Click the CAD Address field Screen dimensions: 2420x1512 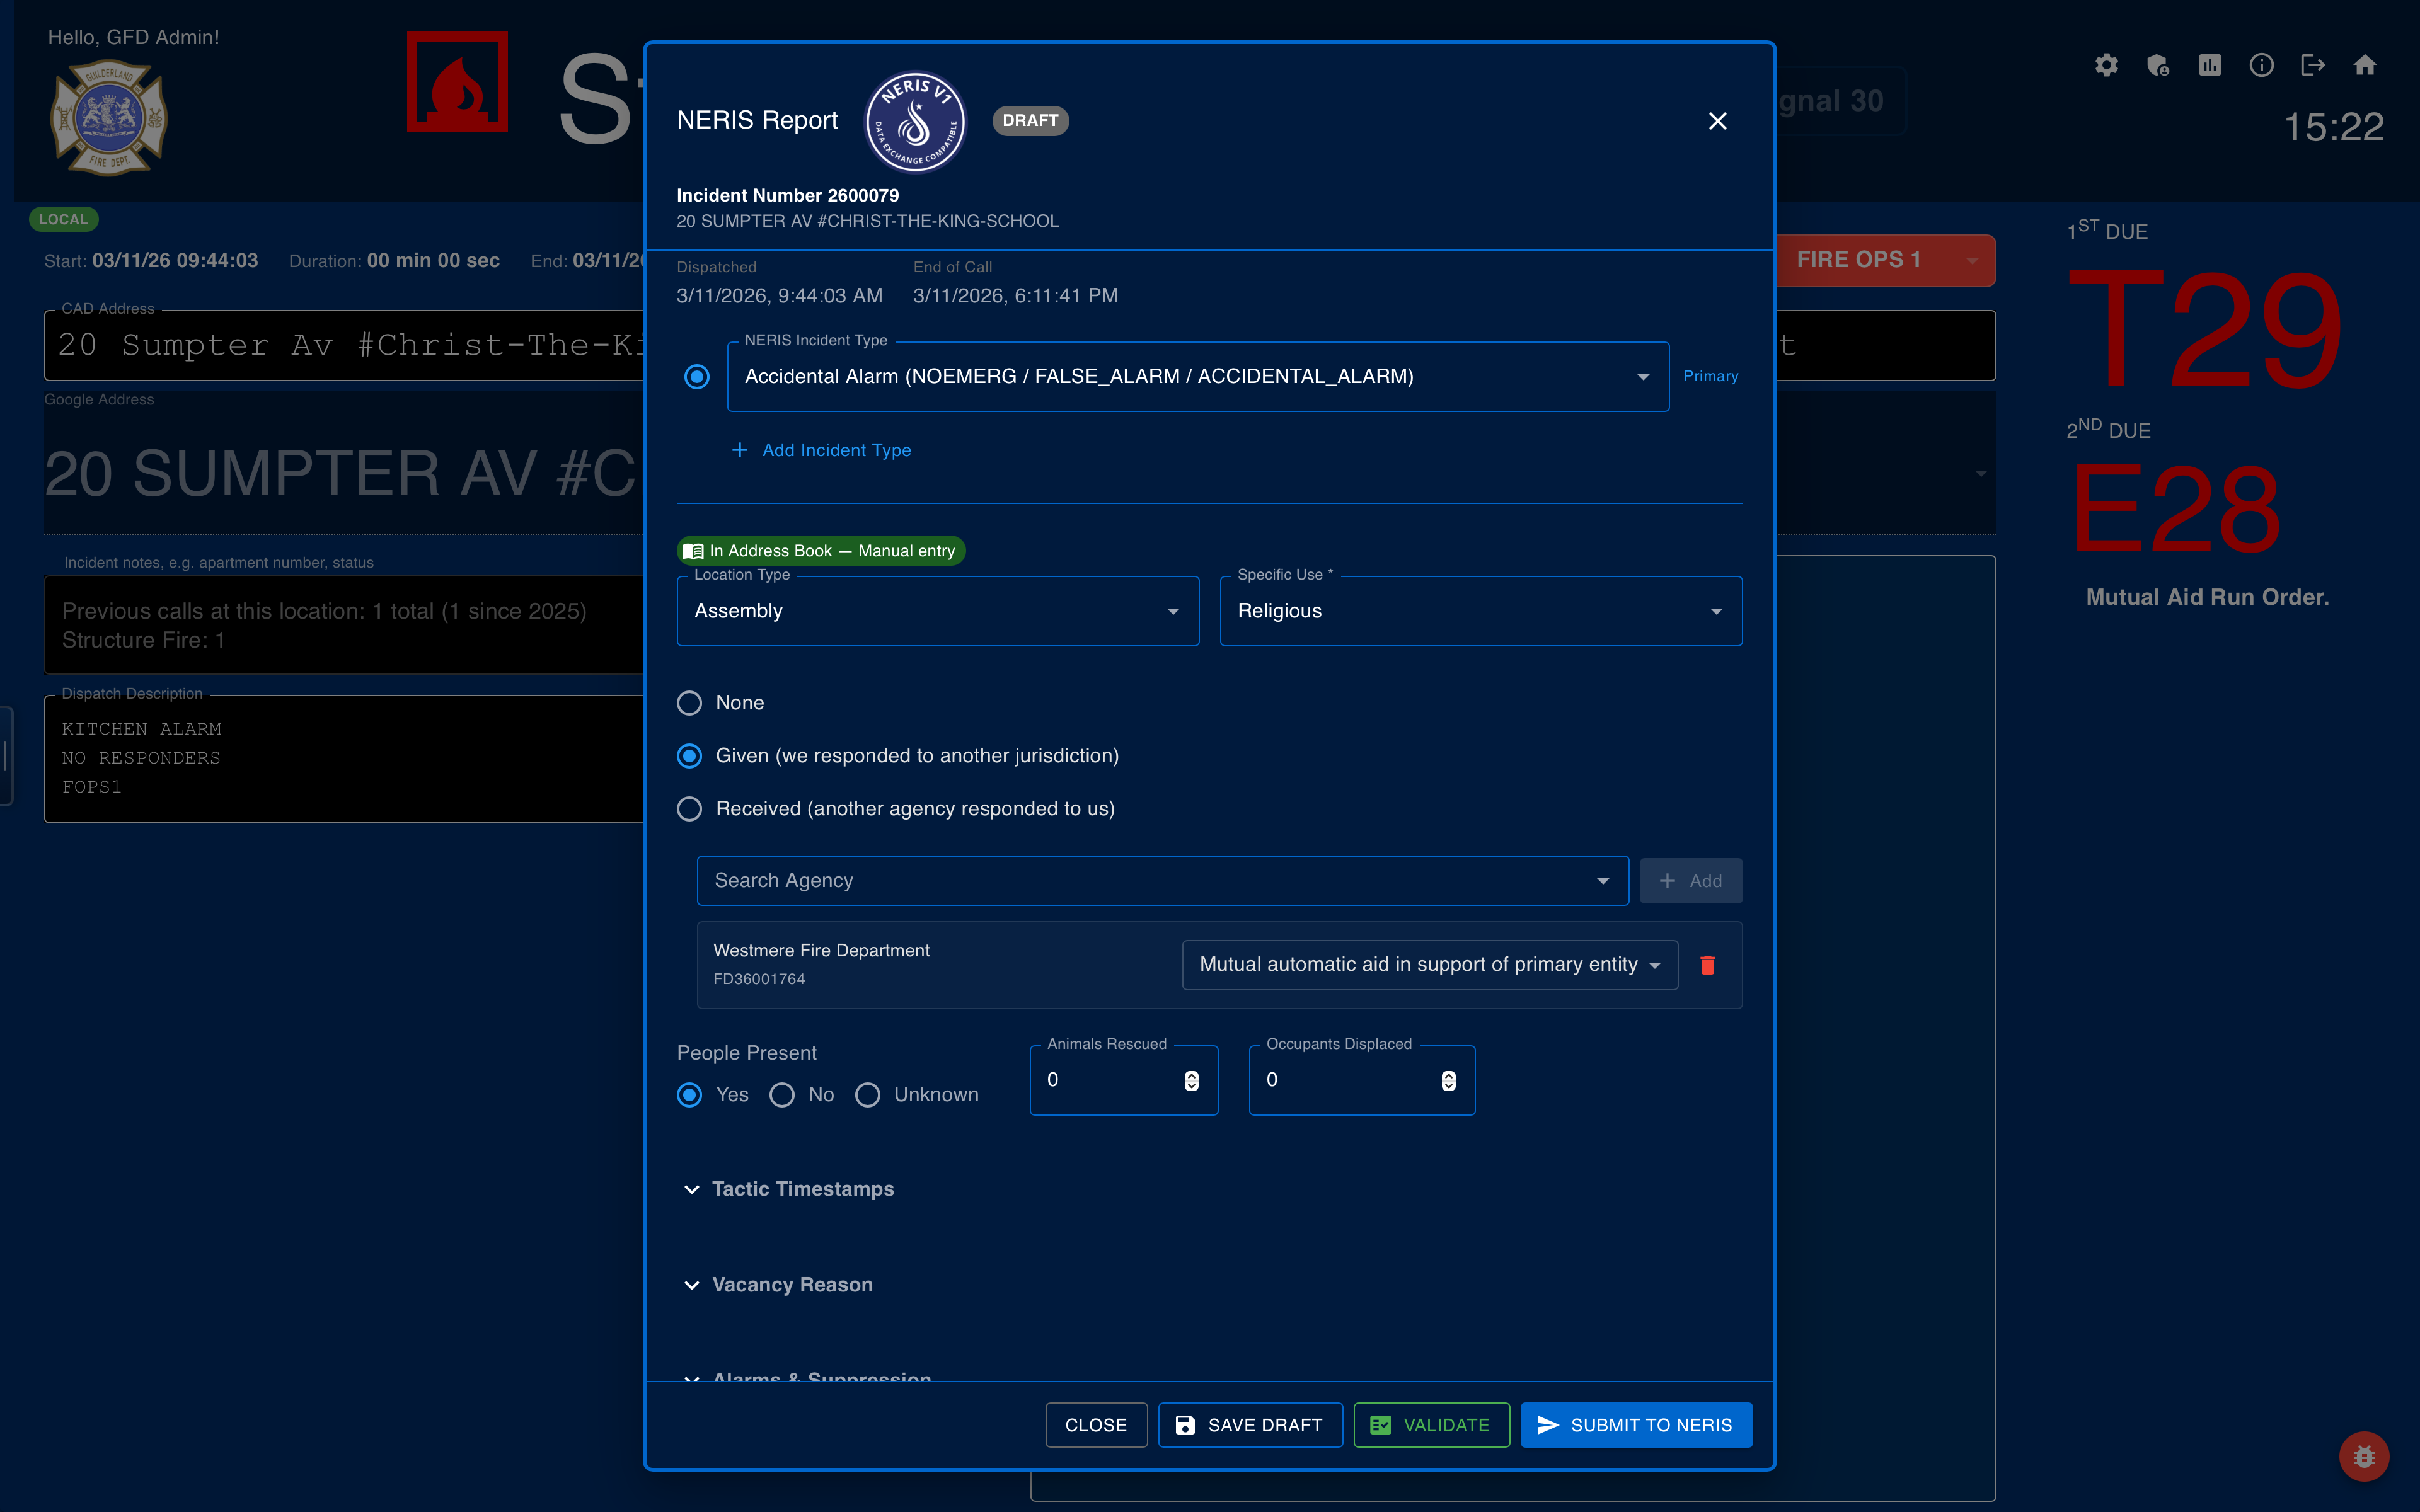(344, 345)
